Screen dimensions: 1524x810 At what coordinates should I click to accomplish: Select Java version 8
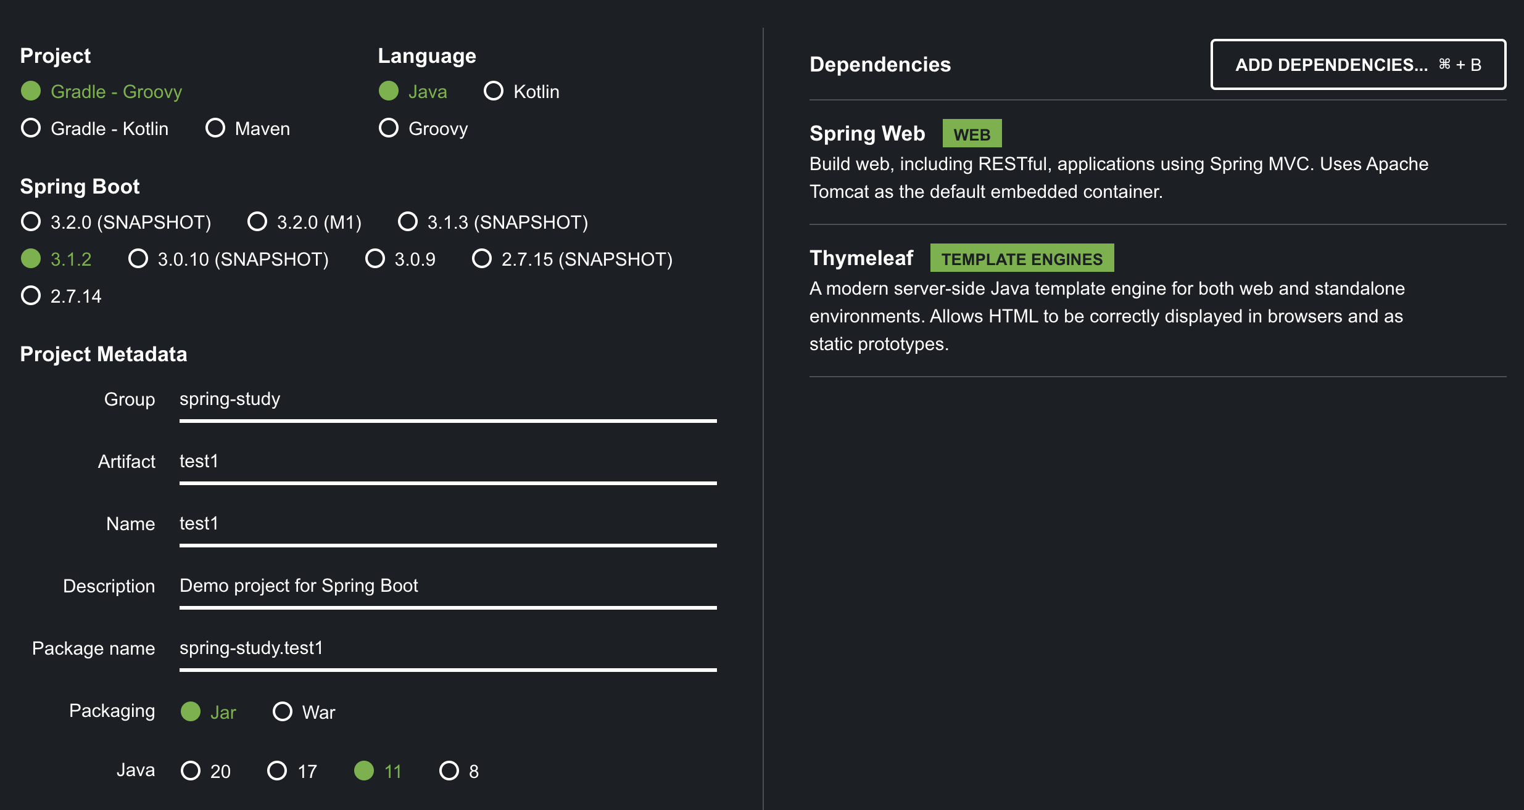point(459,771)
